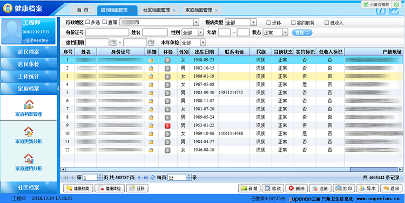
Task: Expand the 本年体检 dropdown
Action: (x=203, y=43)
